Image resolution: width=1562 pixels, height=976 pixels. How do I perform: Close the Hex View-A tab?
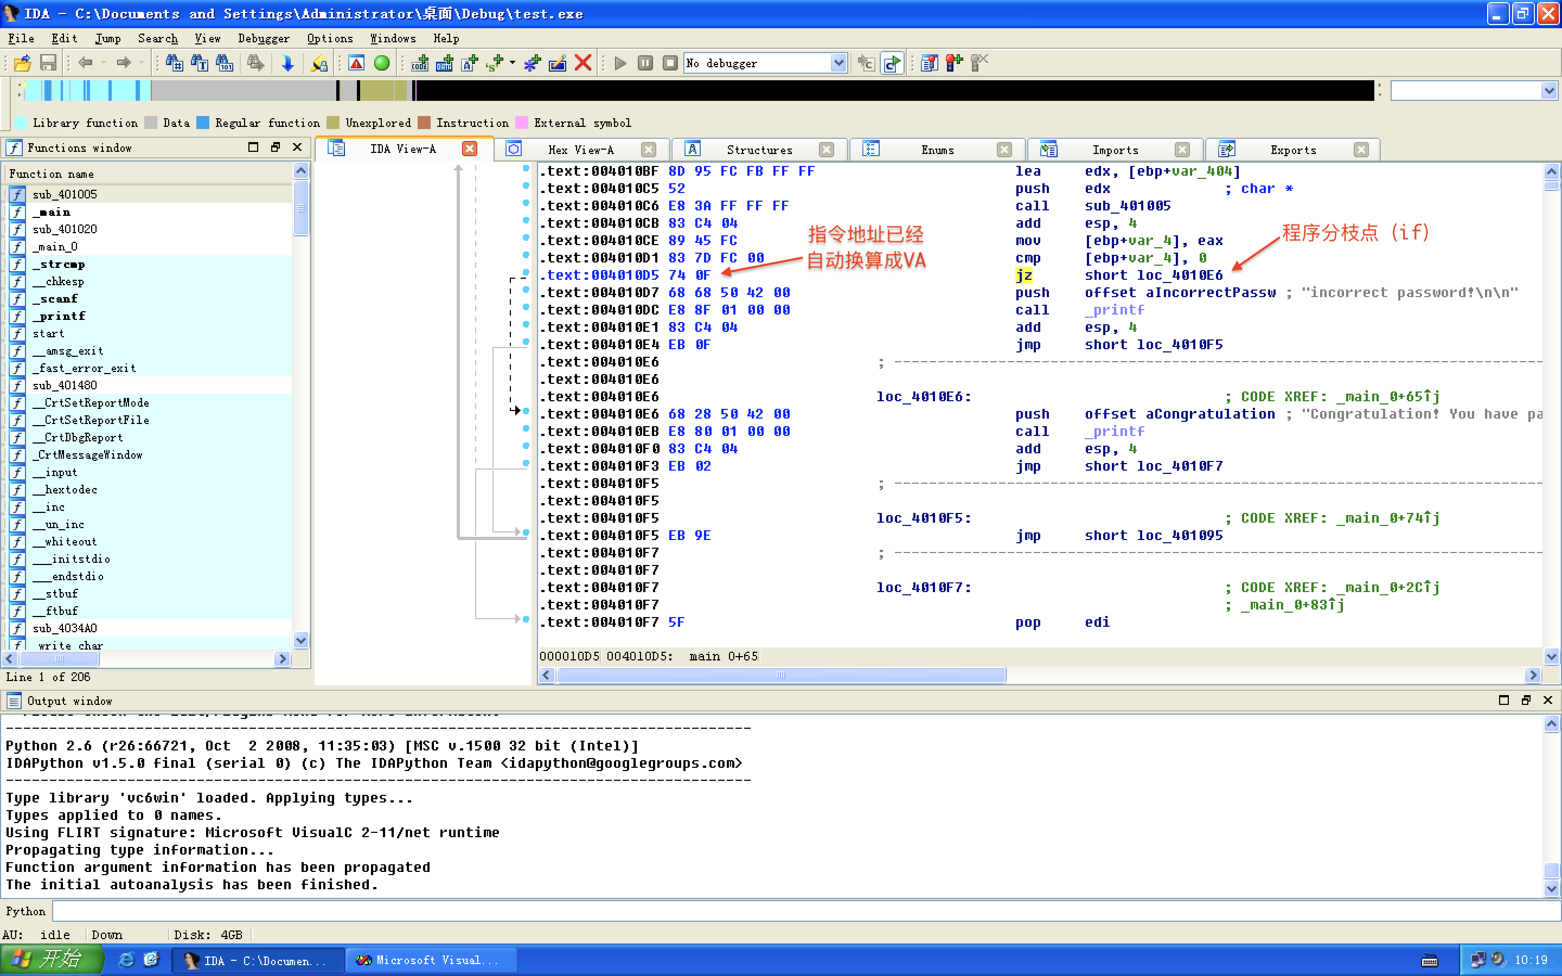coord(649,150)
